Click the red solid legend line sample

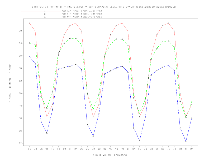point(41,11)
